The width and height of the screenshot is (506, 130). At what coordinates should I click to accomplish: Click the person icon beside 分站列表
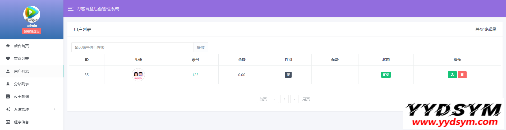point(8,84)
